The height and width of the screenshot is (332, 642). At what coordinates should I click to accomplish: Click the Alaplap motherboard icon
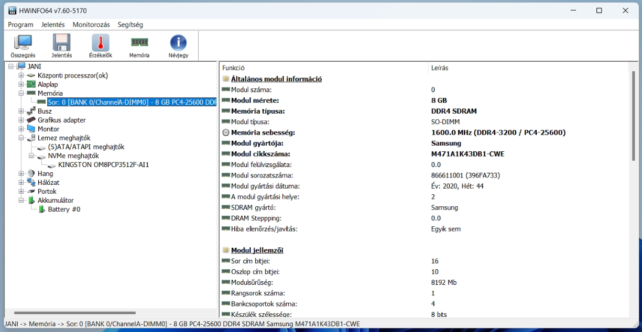click(31, 84)
